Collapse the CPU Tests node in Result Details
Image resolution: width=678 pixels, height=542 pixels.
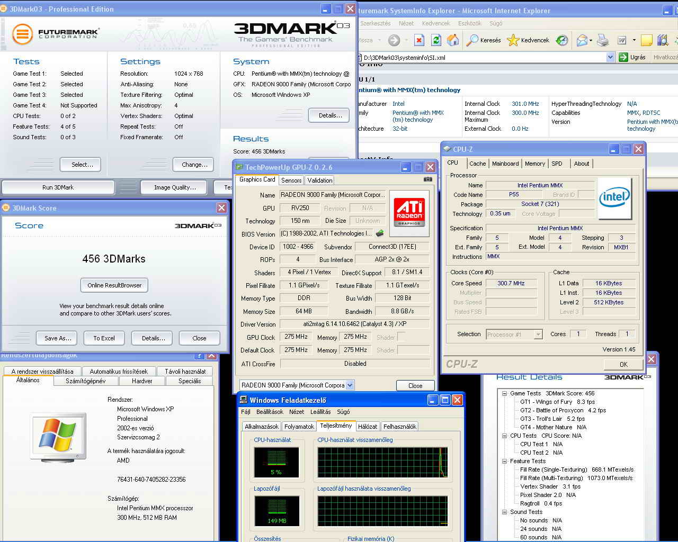[x=504, y=436]
